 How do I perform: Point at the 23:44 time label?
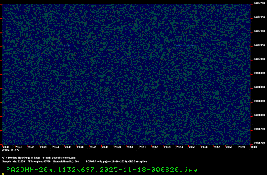tap(56, 147)
